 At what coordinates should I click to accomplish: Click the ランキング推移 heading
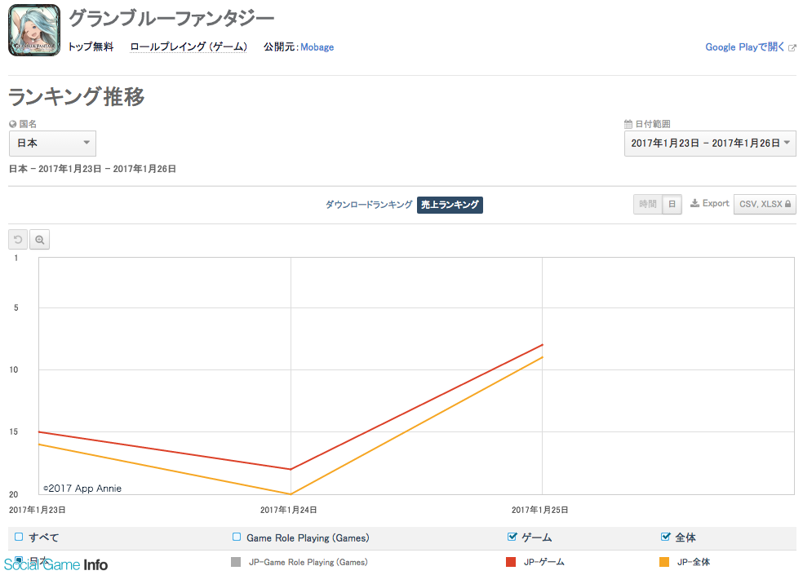click(77, 97)
